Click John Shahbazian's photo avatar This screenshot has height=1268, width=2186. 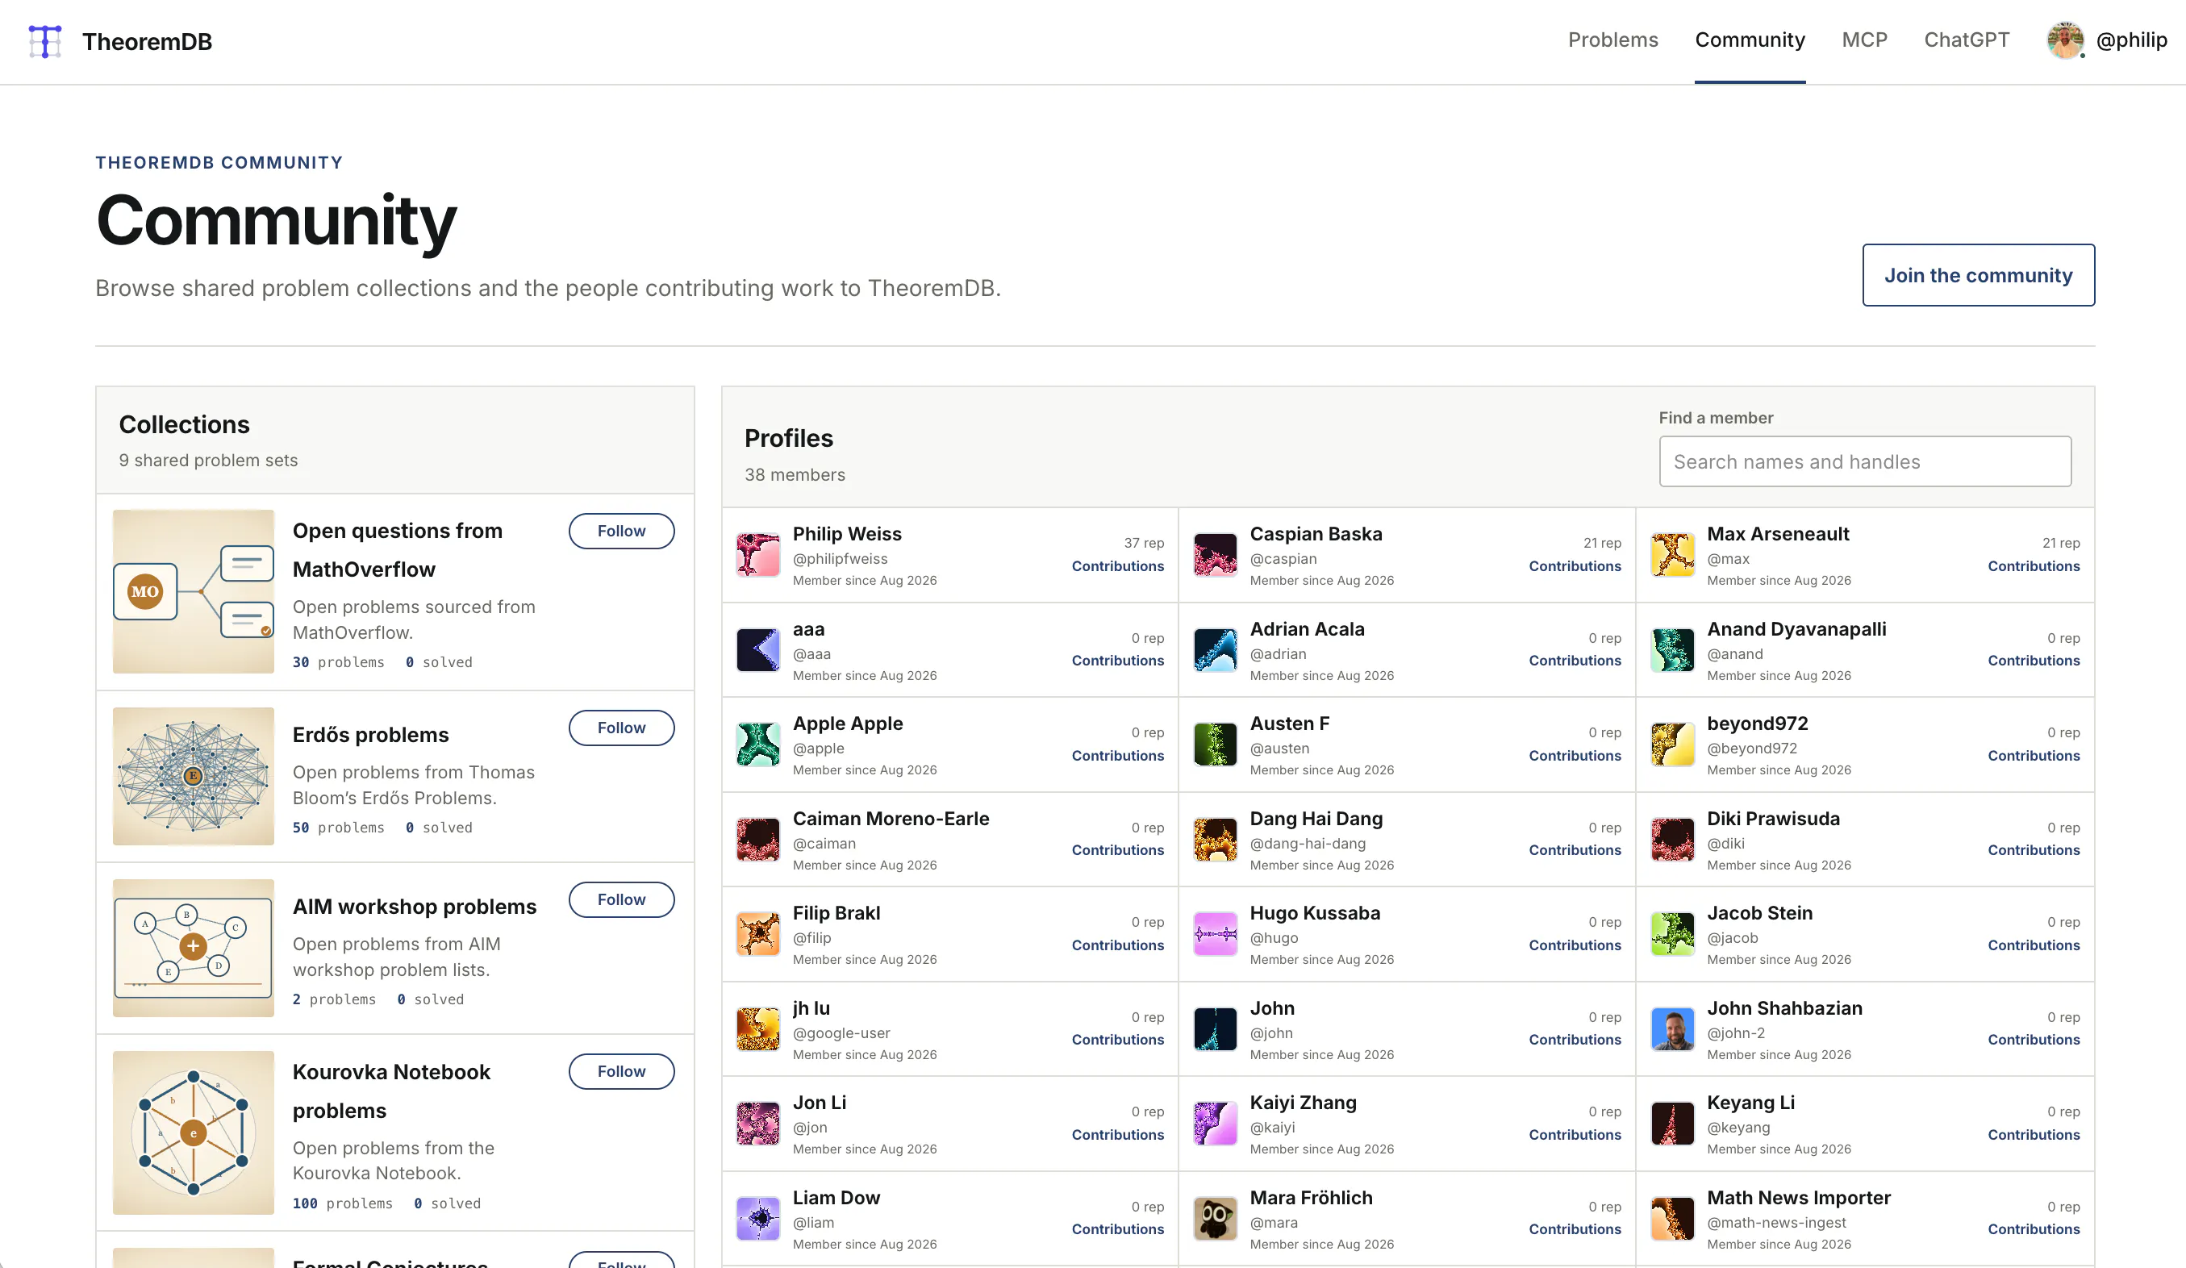(1671, 1029)
